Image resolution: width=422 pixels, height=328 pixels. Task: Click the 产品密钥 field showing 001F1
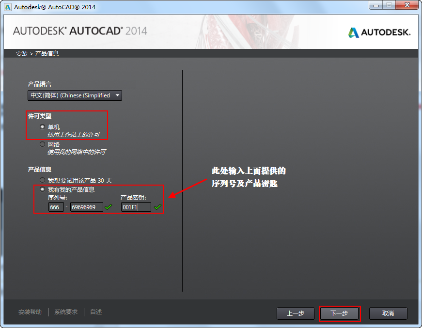[136, 207]
